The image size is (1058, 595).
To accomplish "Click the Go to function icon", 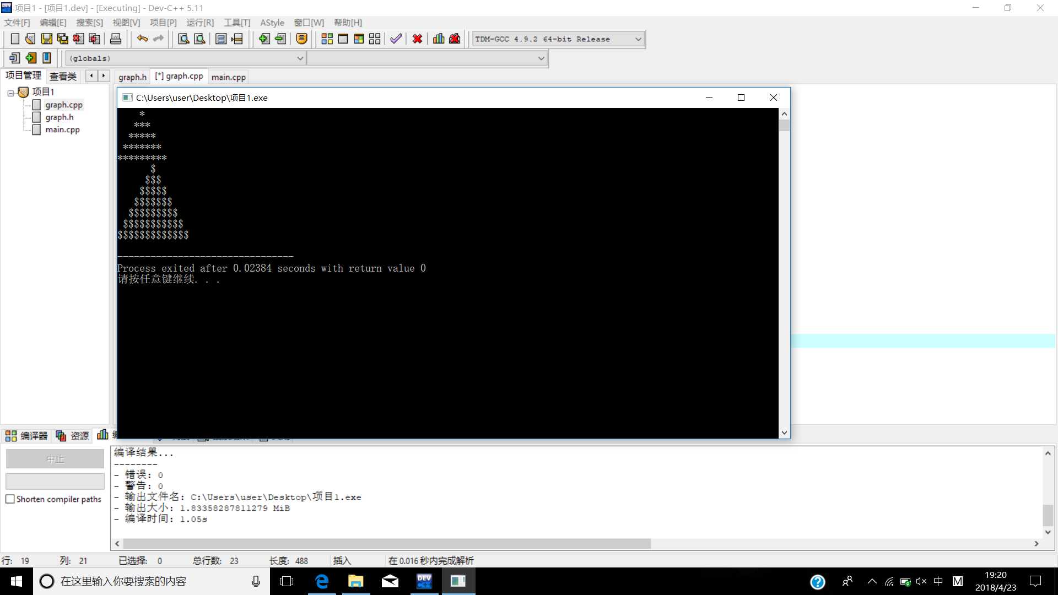I will point(221,39).
